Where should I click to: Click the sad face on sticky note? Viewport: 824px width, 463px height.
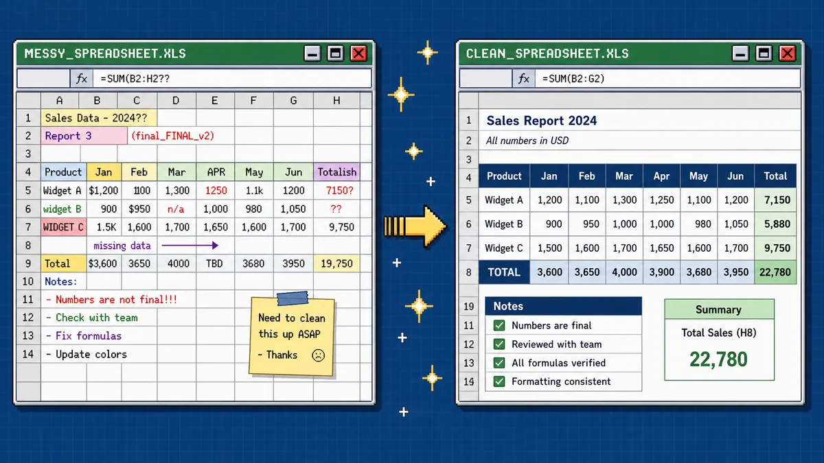click(x=318, y=355)
